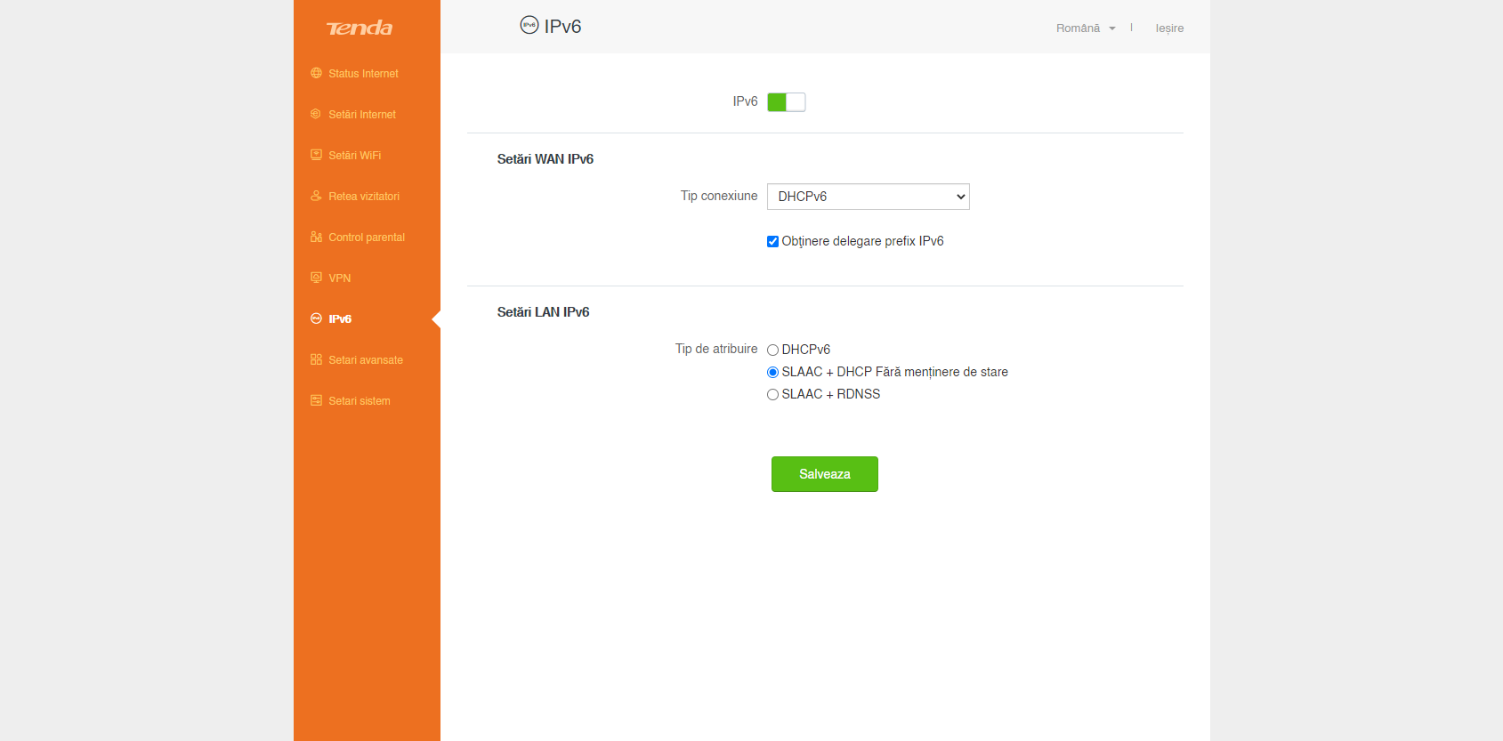The height and width of the screenshot is (741, 1503).
Task: Expand the Română language selector
Action: pos(1085,28)
